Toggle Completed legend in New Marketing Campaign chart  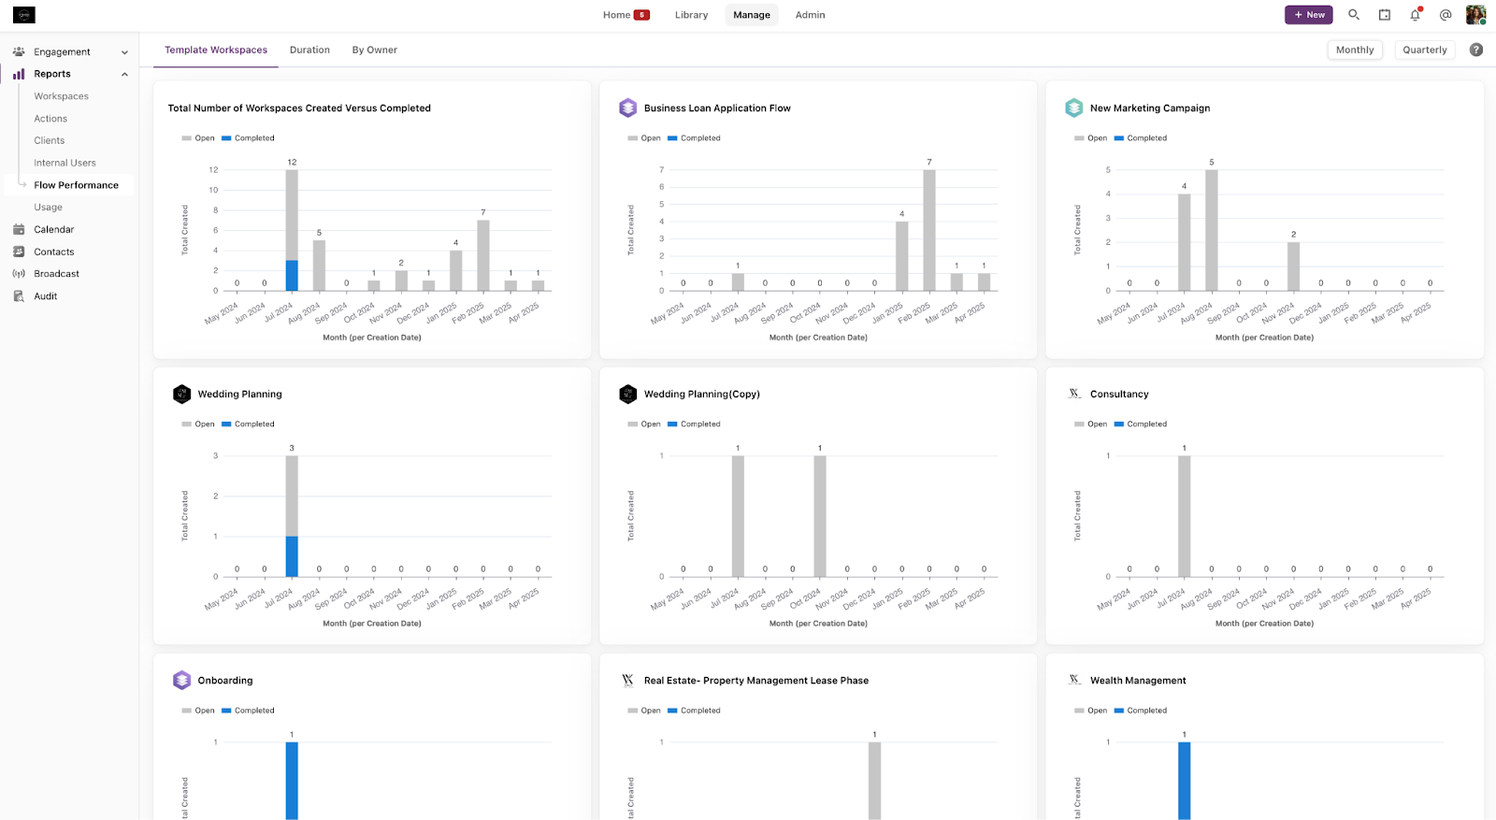1141,138
